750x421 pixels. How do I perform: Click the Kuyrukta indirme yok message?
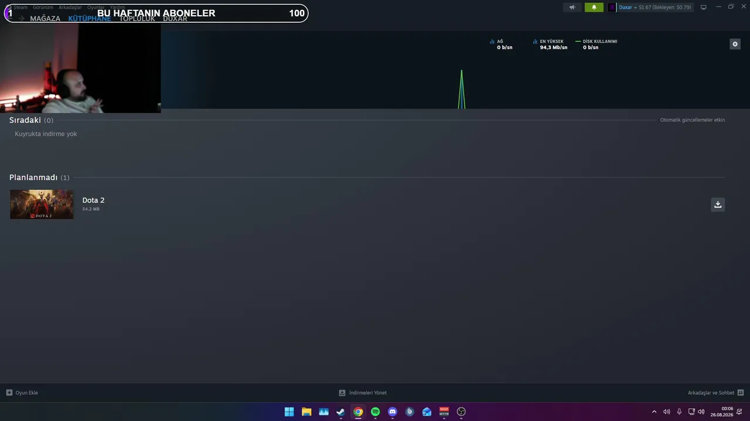point(46,134)
